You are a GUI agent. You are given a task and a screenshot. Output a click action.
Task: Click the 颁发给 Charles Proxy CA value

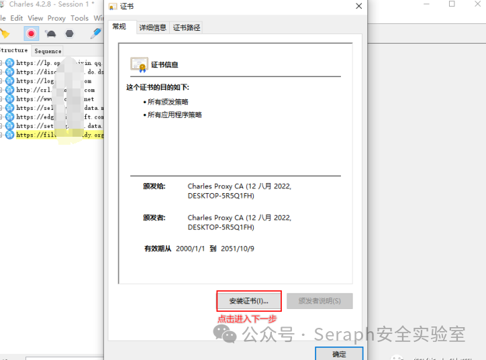pyautogui.click(x=239, y=190)
